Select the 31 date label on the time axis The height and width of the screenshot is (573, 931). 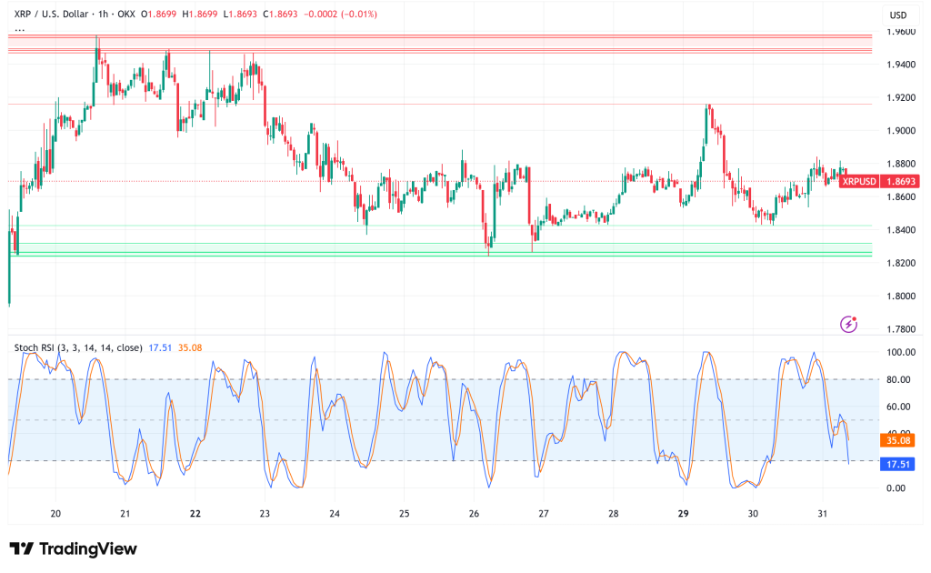point(823,513)
